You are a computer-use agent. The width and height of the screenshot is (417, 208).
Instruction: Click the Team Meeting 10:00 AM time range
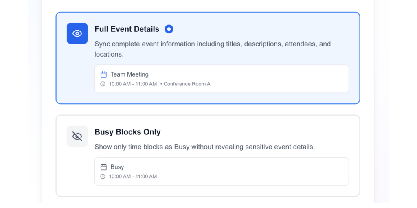point(133,84)
